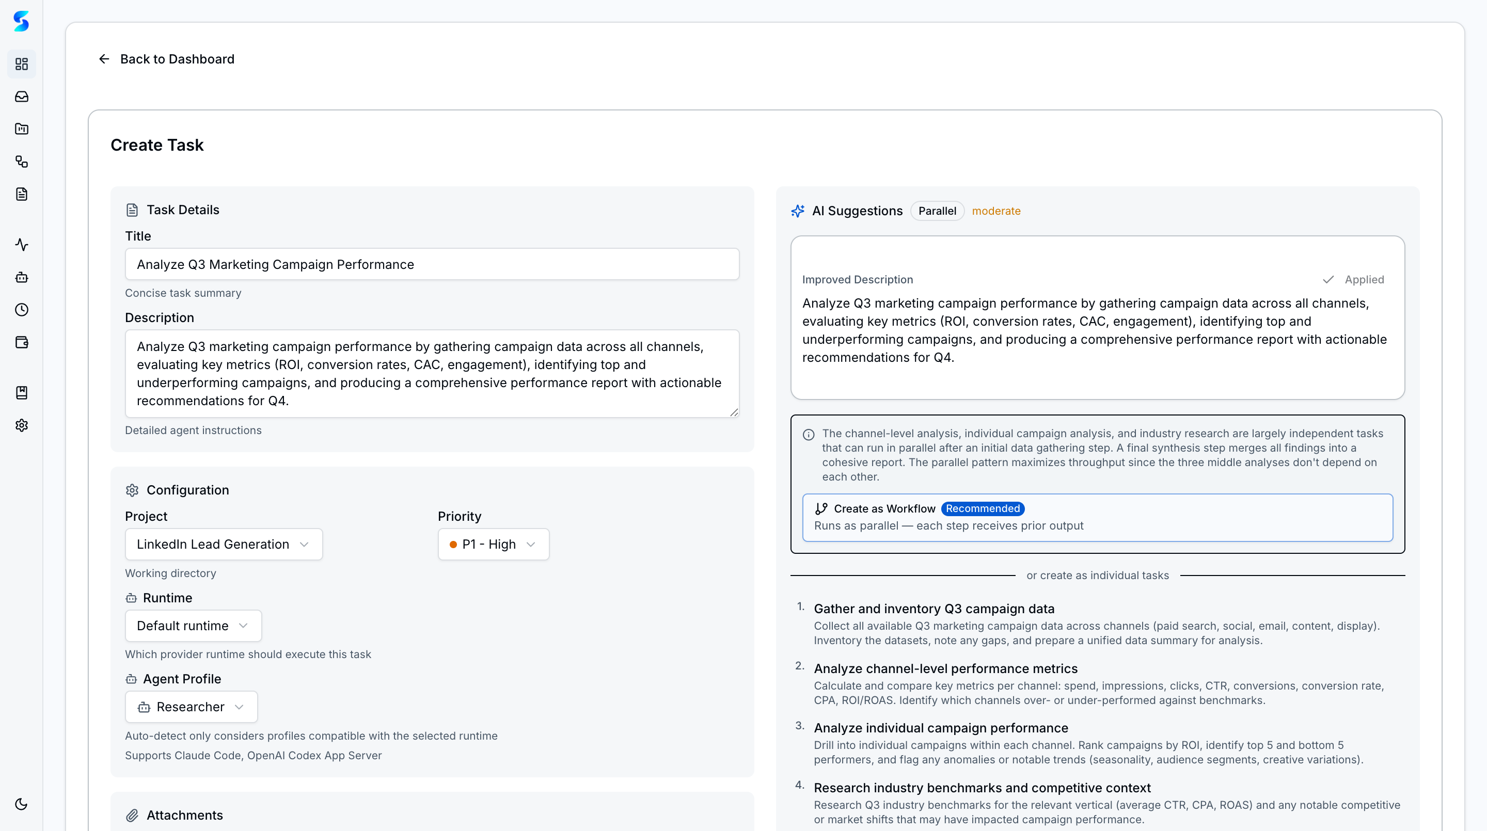This screenshot has height=831, width=1487.
Task: Open the workflows nodes icon in sidebar
Action: pos(21,162)
